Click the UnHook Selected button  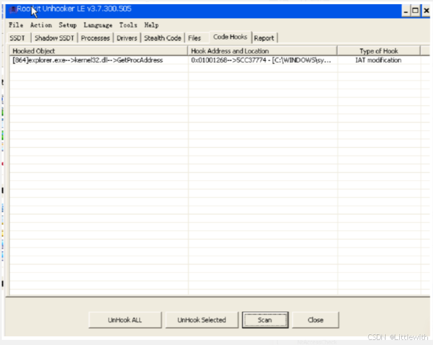[201, 320]
